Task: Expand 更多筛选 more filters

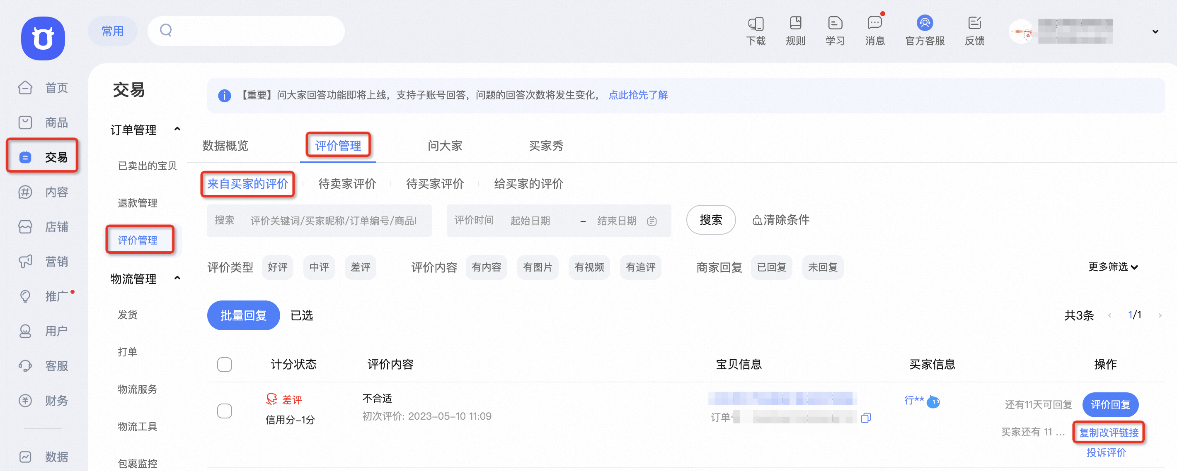Action: [x=1113, y=267]
